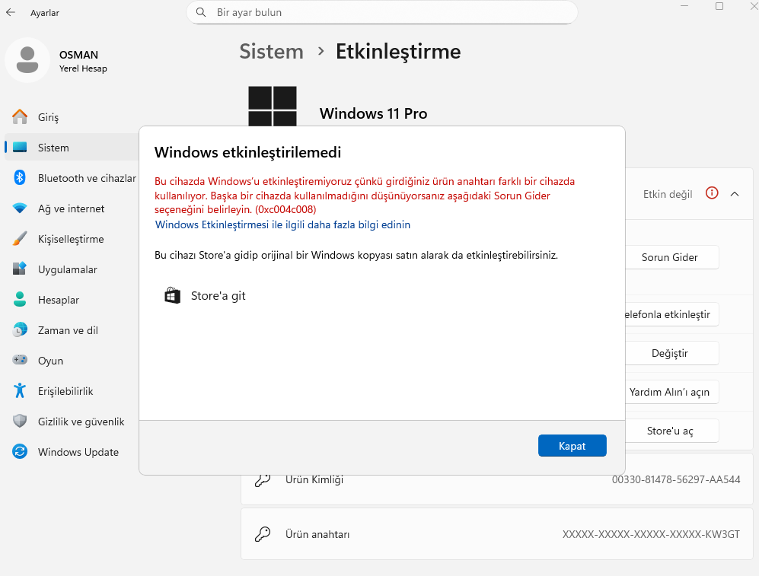This screenshot has height=576, width=759.
Task: Select Bluetooth ve cihazlar menu item
Action: 71,178
